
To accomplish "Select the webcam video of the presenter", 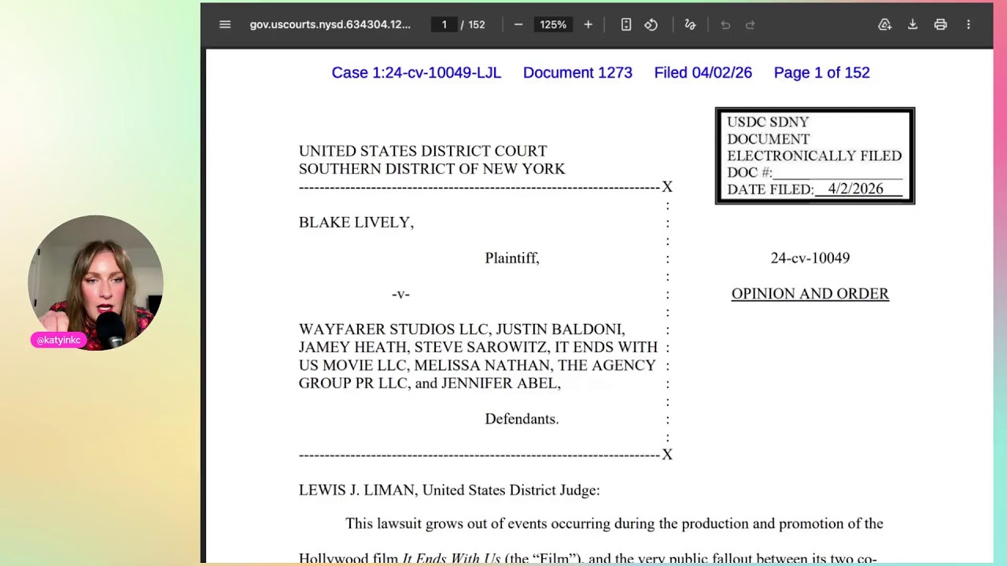I will click(96, 283).
